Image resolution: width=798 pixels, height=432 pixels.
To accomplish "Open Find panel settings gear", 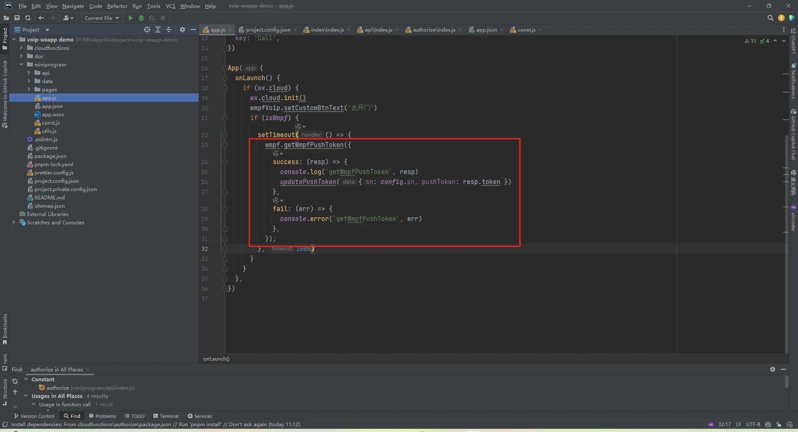I will tap(772, 369).
